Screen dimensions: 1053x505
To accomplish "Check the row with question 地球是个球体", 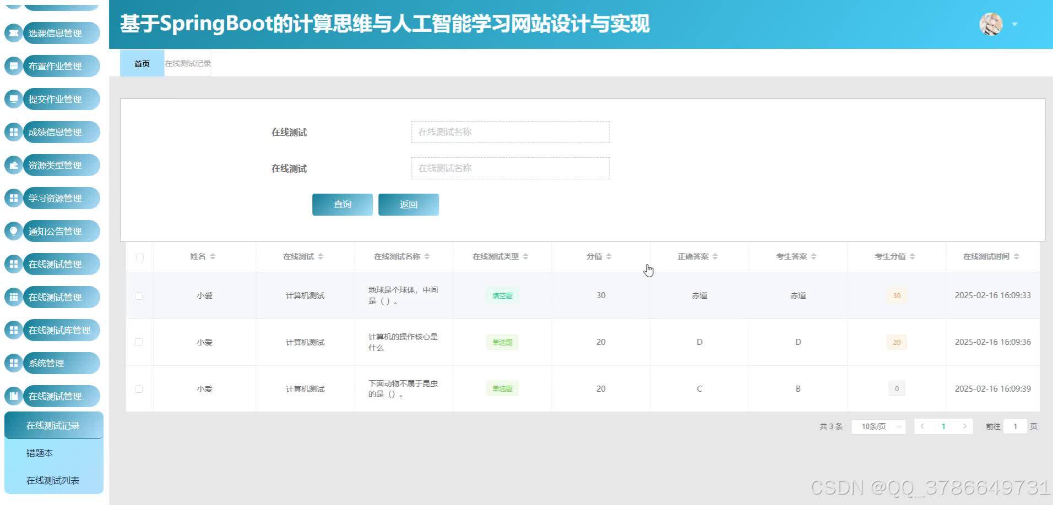I will (x=139, y=295).
